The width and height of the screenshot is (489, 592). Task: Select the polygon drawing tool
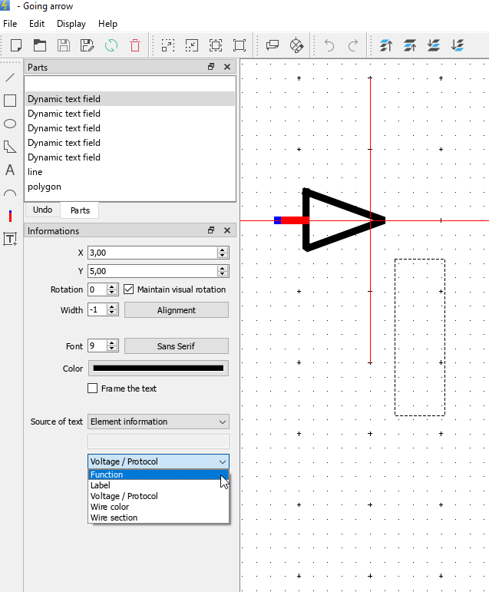click(x=10, y=147)
